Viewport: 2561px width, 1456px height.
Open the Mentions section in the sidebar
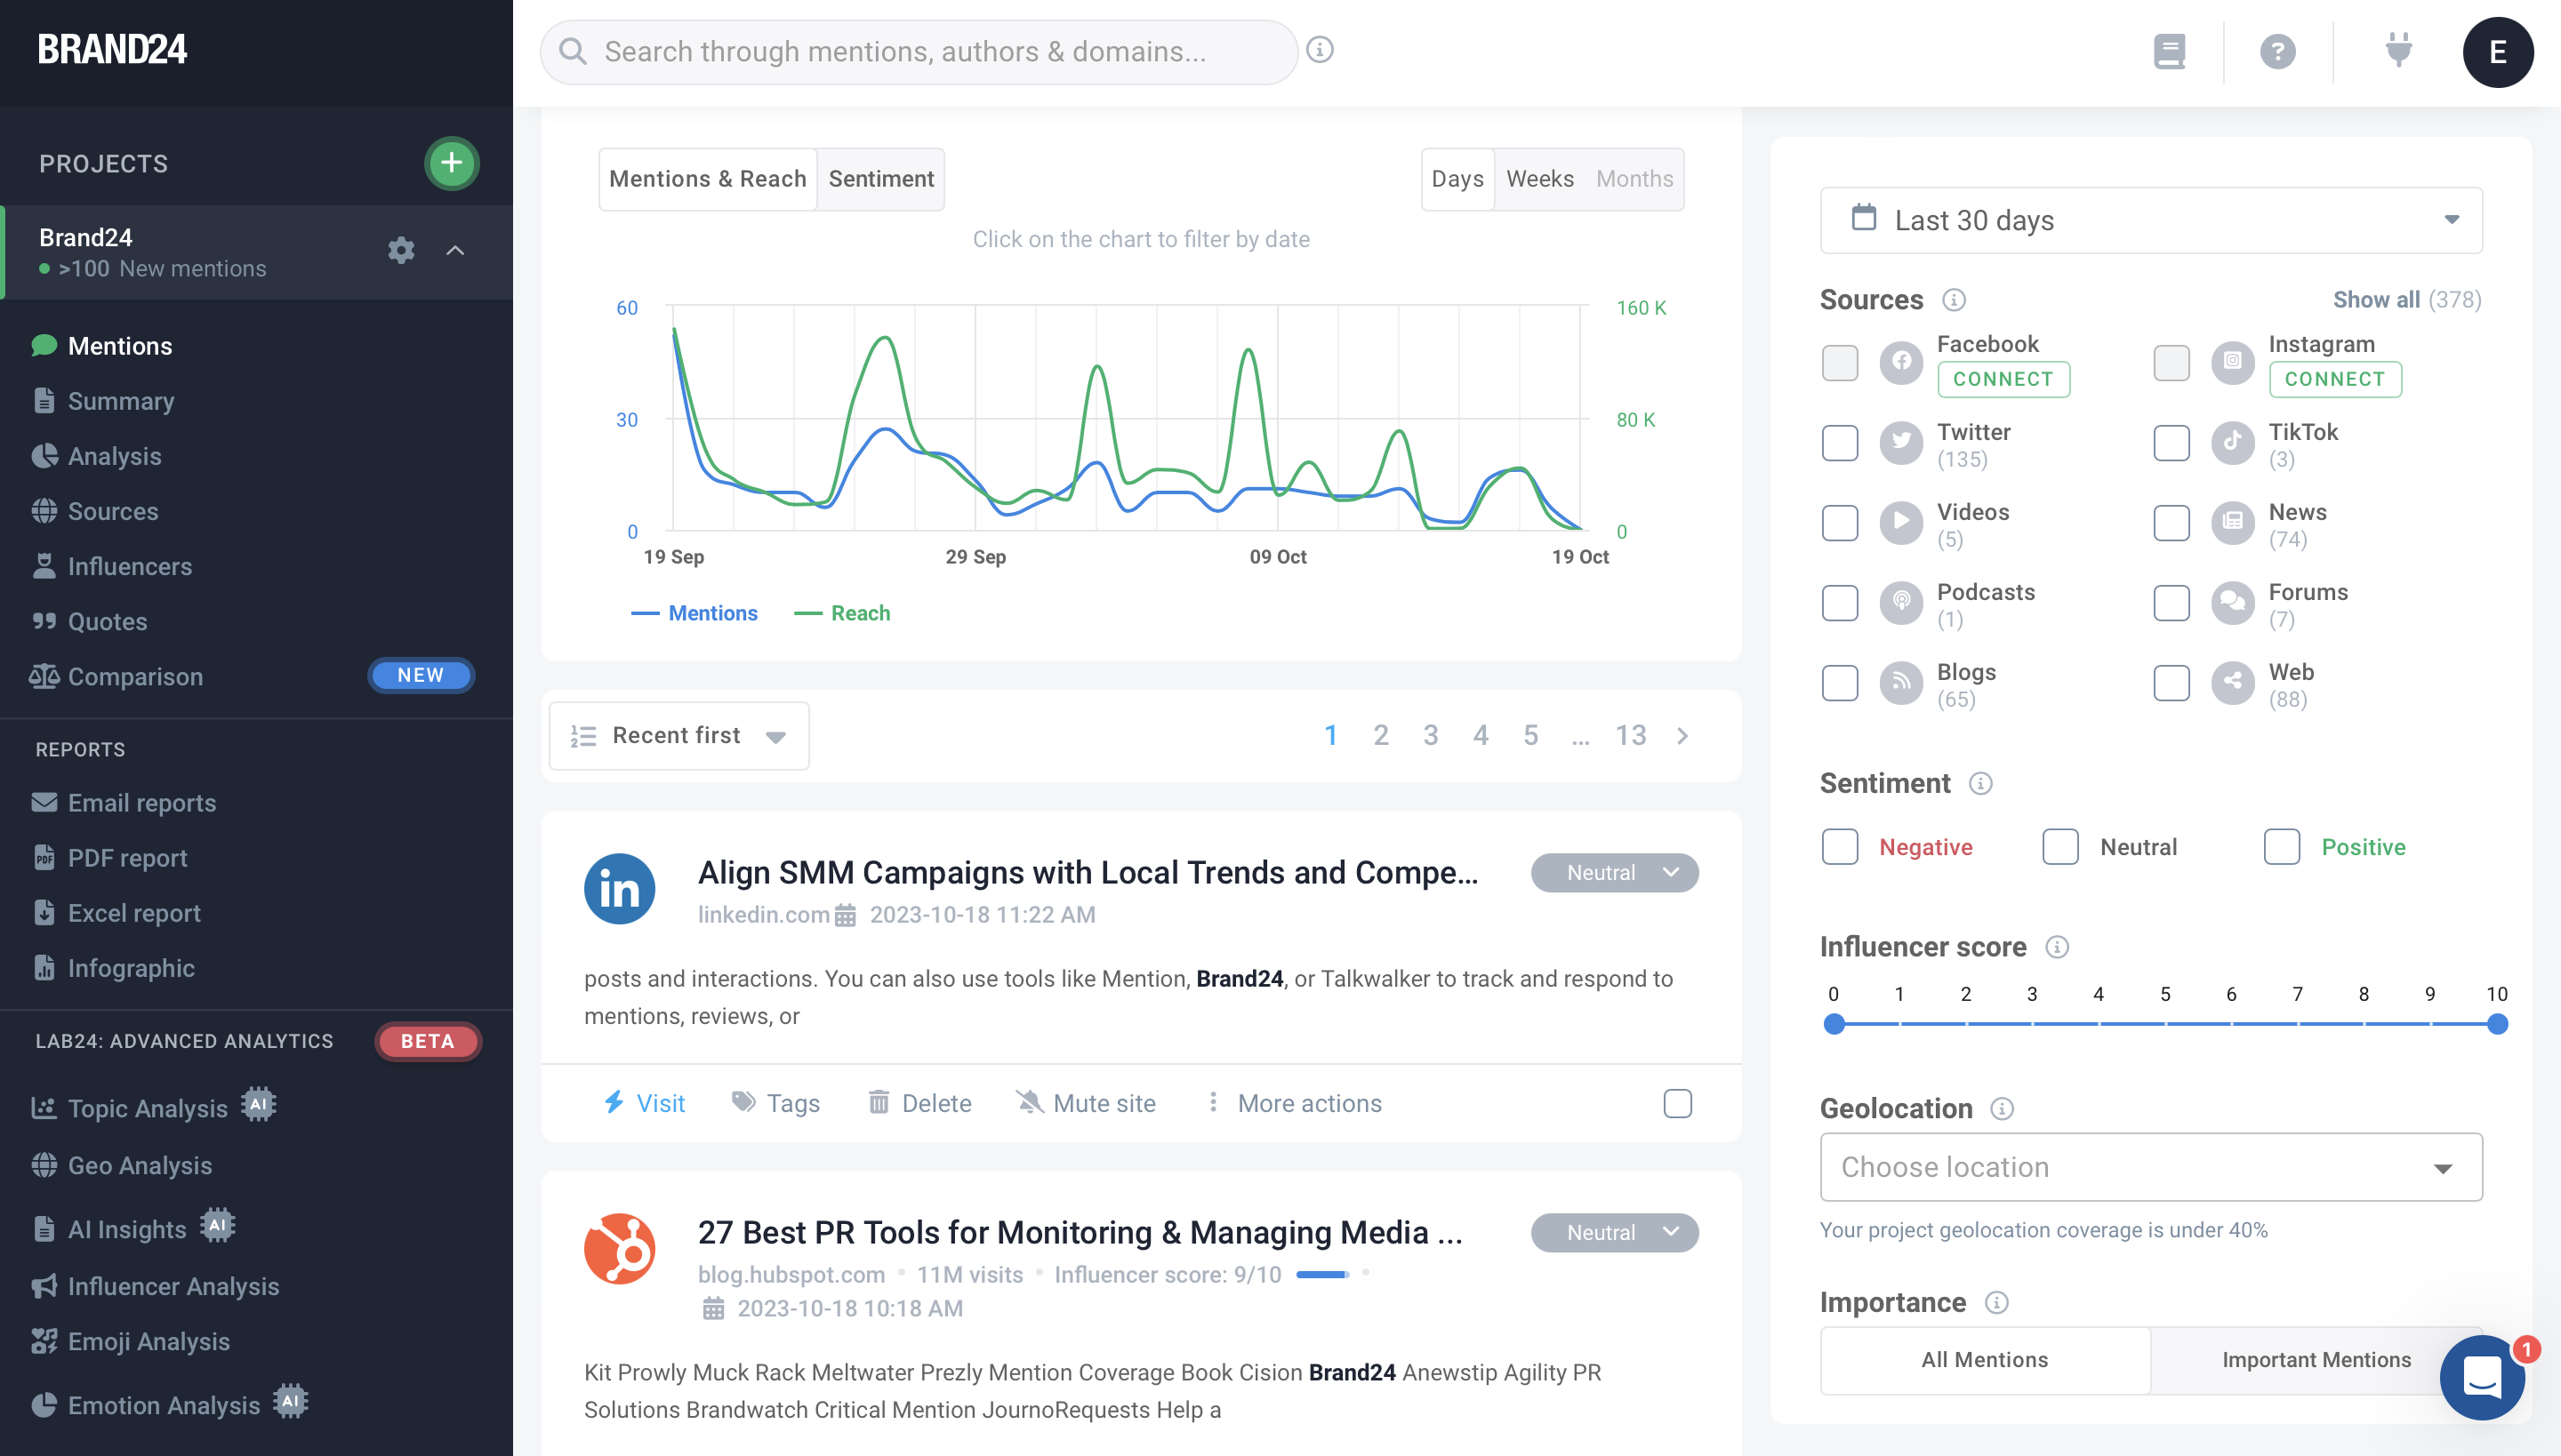[x=120, y=345]
